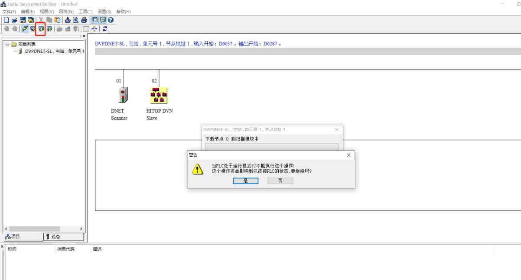
Task: Click project tree scrollbar left arrow
Action: (6, 229)
